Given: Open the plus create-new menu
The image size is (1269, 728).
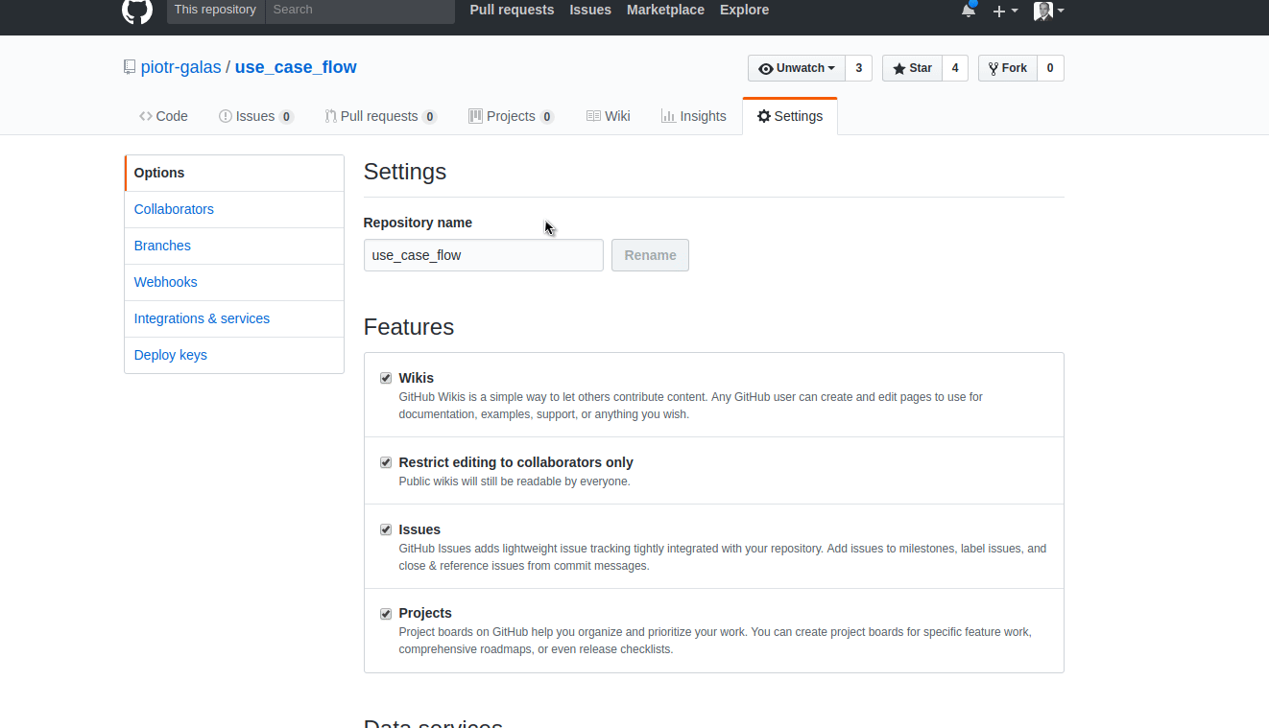Looking at the screenshot, I should (1005, 11).
